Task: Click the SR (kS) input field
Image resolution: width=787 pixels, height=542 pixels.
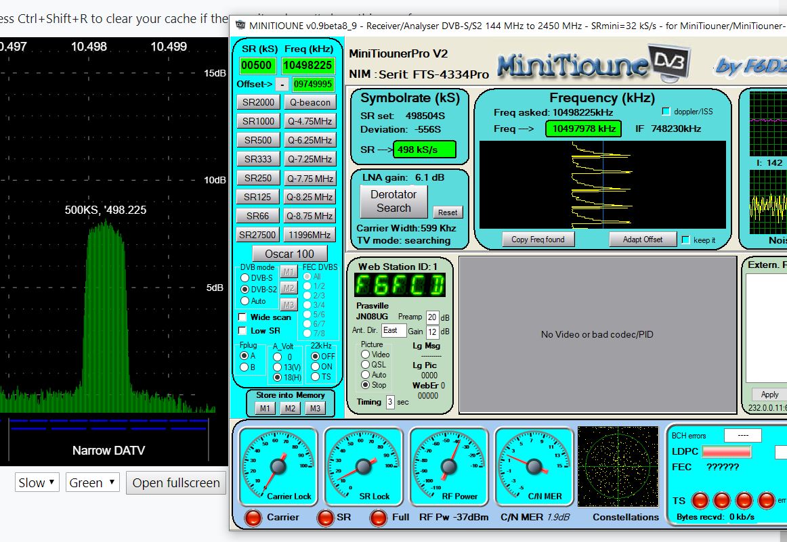Action: click(x=257, y=65)
